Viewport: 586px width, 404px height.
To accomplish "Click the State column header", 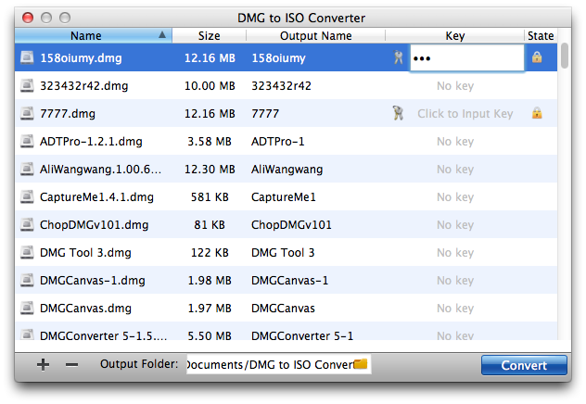I will [x=540, y=36].
